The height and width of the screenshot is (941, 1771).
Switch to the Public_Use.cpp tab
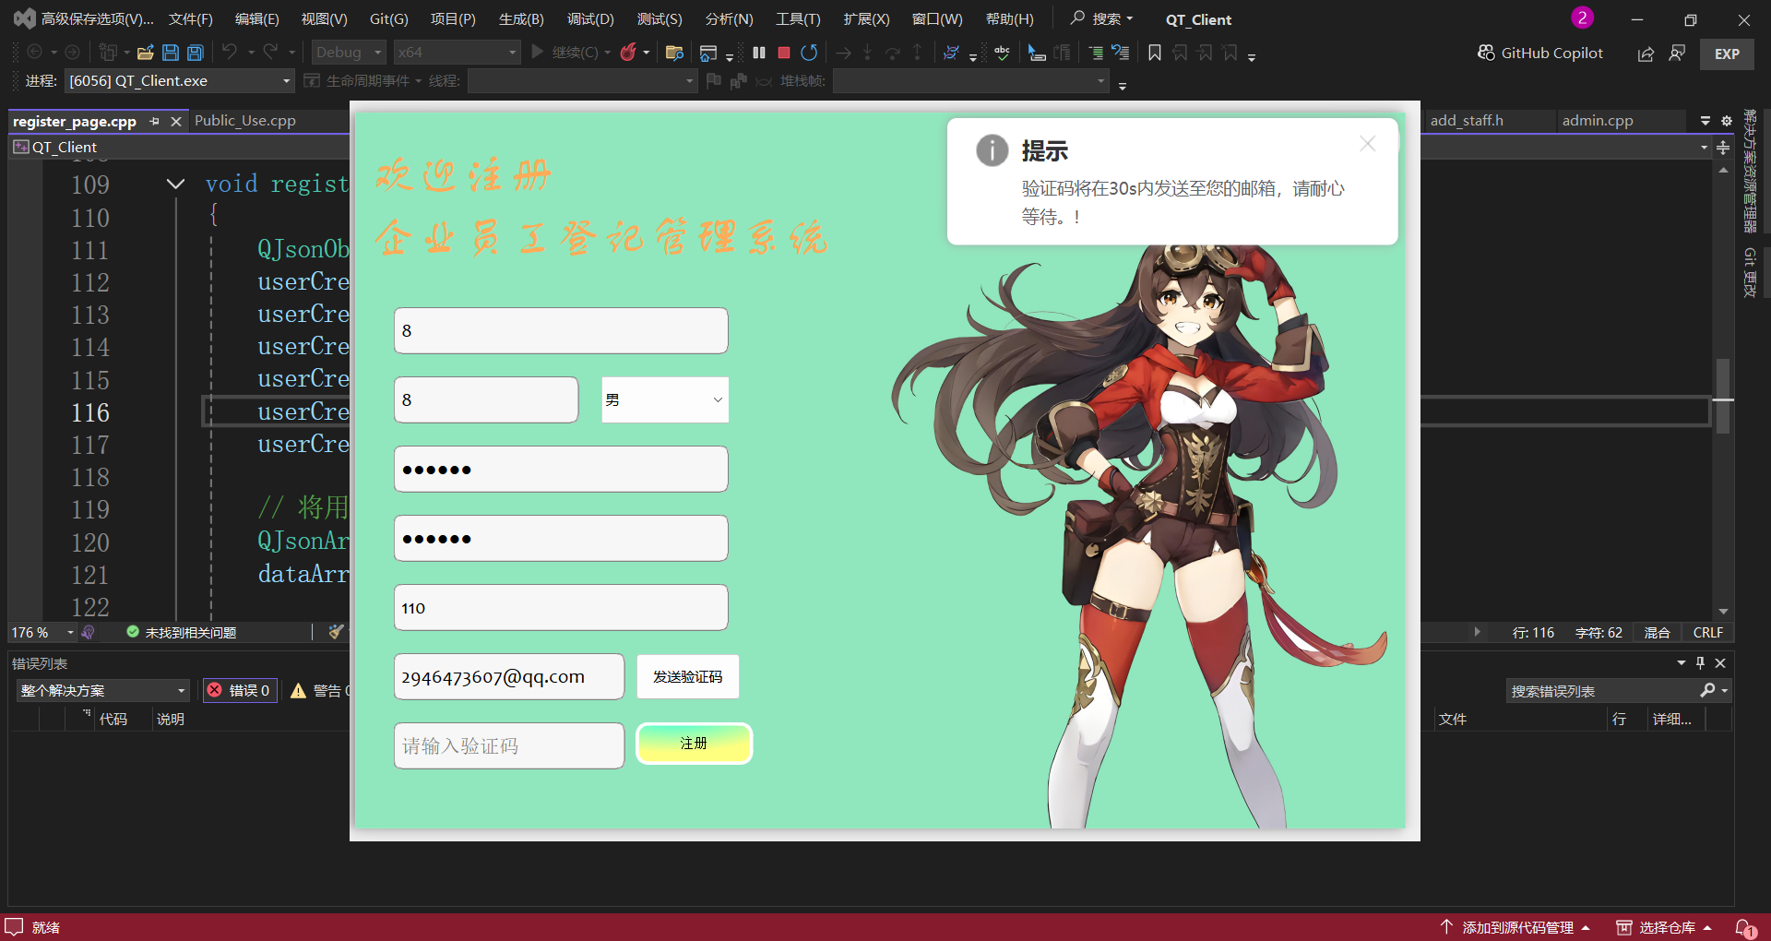(245, 121)
